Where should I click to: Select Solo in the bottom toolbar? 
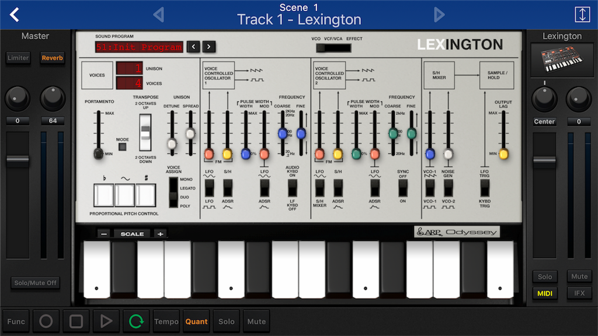pyautogui.click(x=227, y=321)
